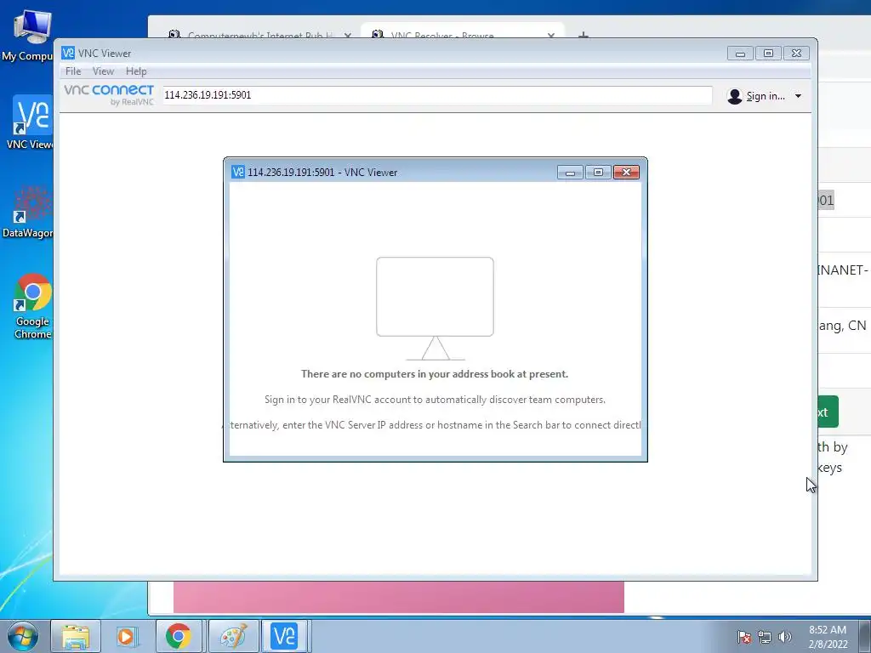This screenshot has width=871, height=653.
Task: Click 'Sign in to your RealVNC account' text
Action: [x=435, y=400]
